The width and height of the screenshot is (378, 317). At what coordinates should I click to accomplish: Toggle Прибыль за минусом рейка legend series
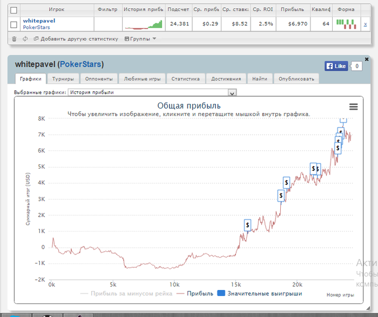(x=126, y=294)
